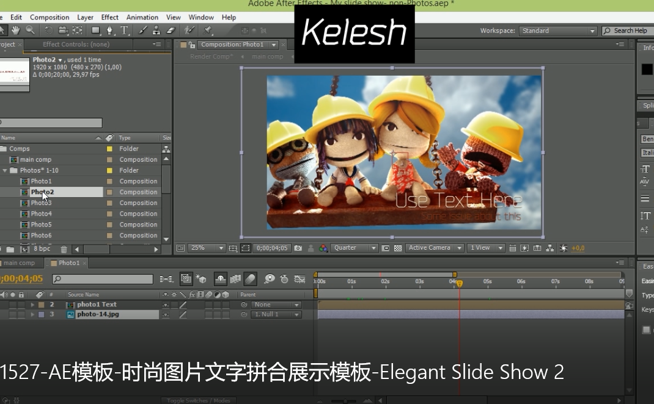Select the Roto Brush tool
Viewport: 654px width, 404px height.
[189, 30]
